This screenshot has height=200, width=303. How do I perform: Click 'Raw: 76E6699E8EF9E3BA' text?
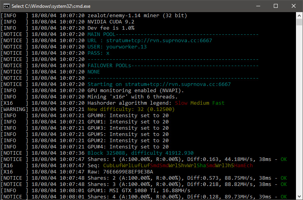[x=120, y=172]
